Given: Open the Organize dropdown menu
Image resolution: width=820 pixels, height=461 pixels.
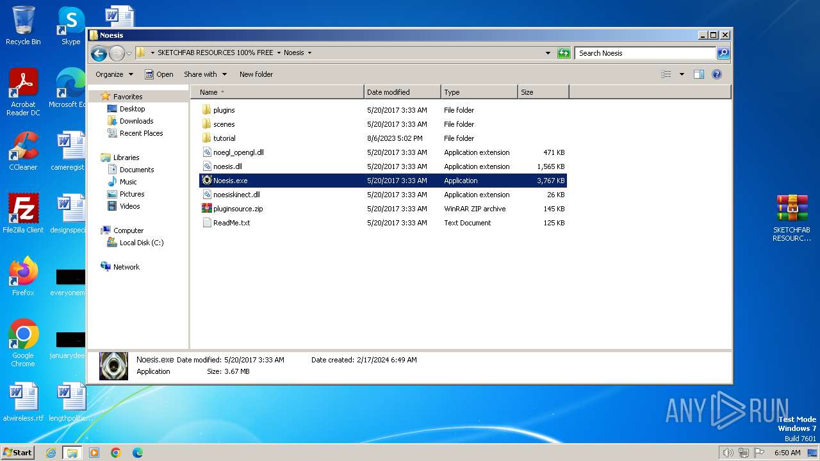Looking at the screenshot, I should click(x=114, y=74).
